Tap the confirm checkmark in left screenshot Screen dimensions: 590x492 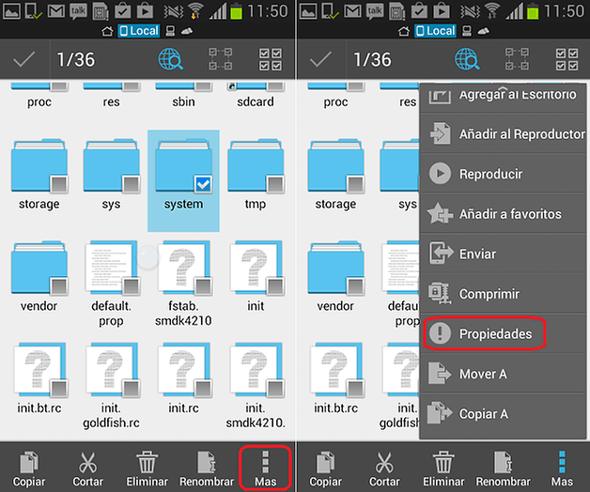[24, 59]
